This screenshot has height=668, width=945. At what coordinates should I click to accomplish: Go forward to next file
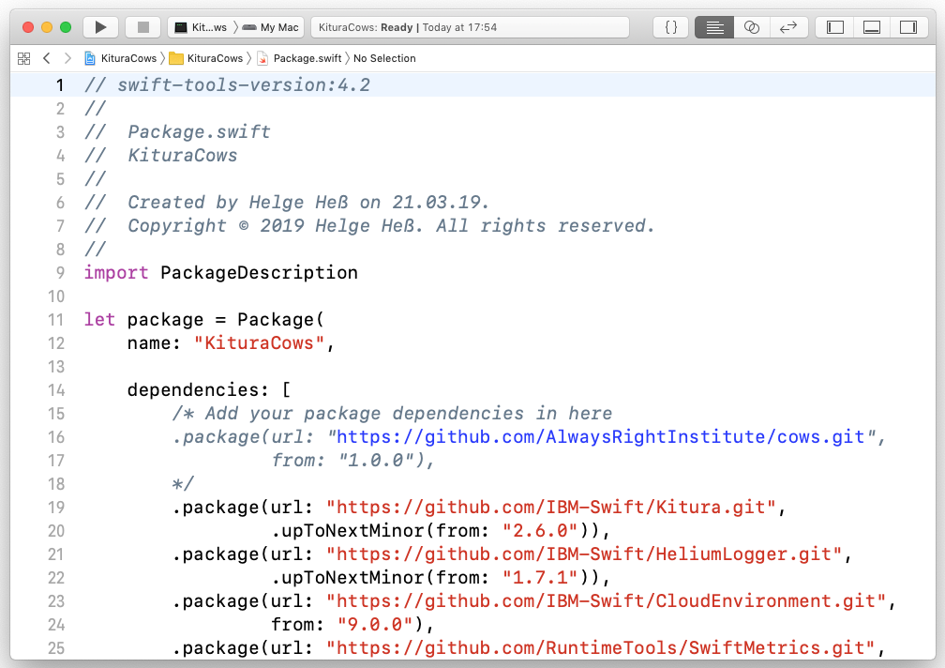67,58
